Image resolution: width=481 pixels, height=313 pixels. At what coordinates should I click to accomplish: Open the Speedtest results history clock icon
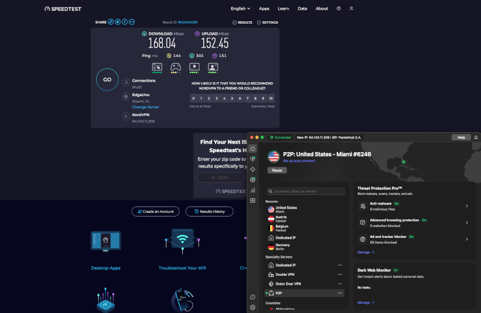click(x=339, y=8)
